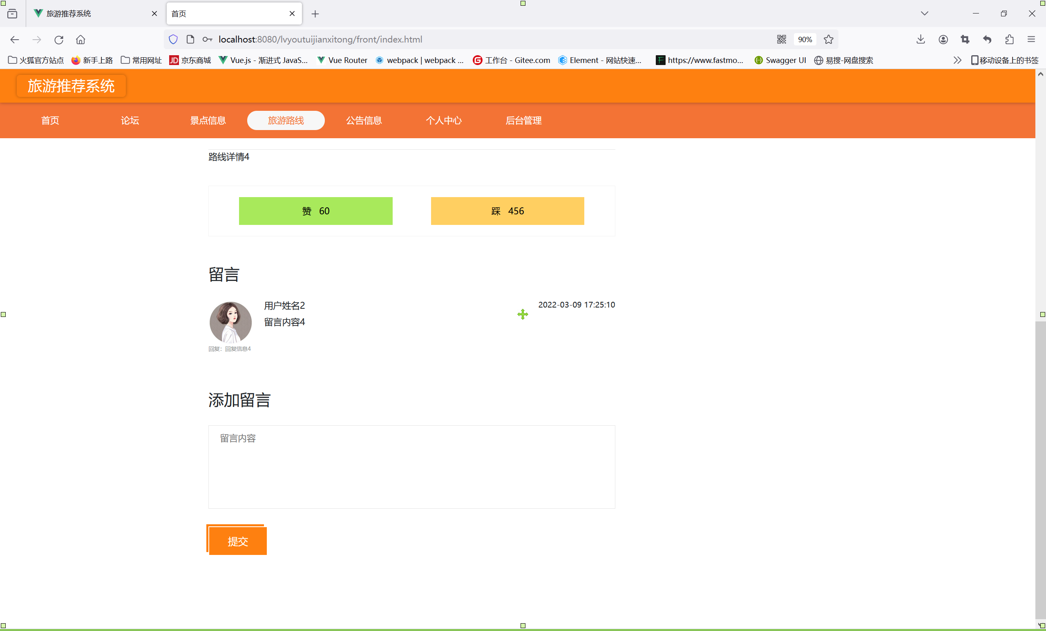
Task: Expand the list all tabs dropdown
Action: 924,13
